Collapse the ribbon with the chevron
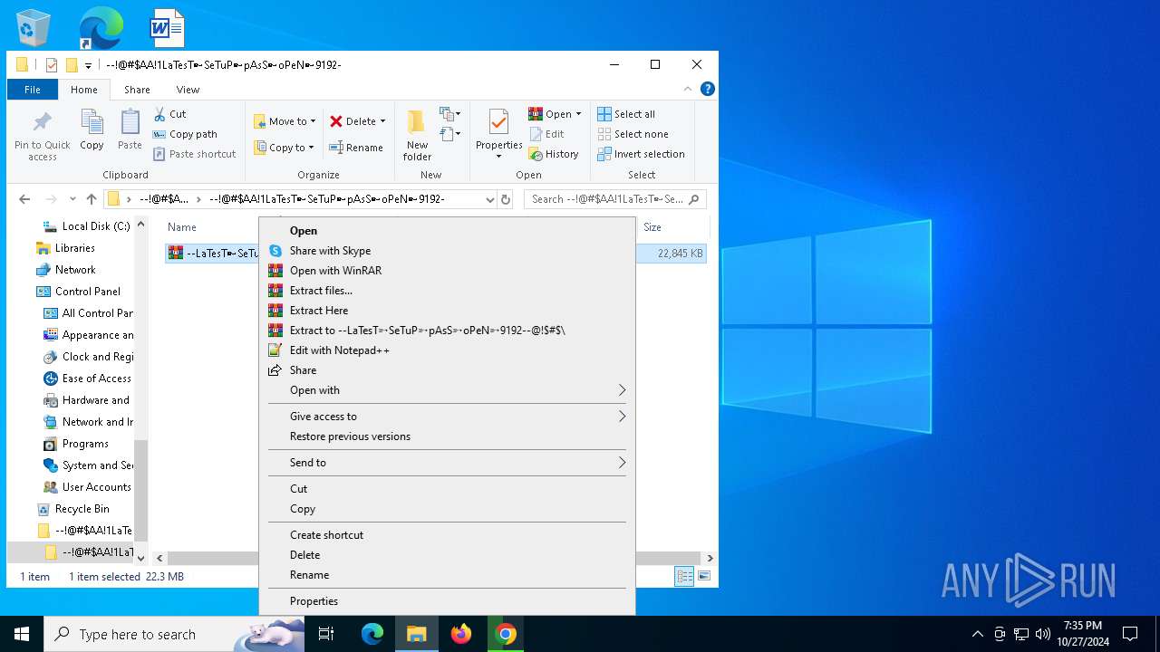Image resolution: width=1160 pixels, height=652 pixels. coord(688,89)
